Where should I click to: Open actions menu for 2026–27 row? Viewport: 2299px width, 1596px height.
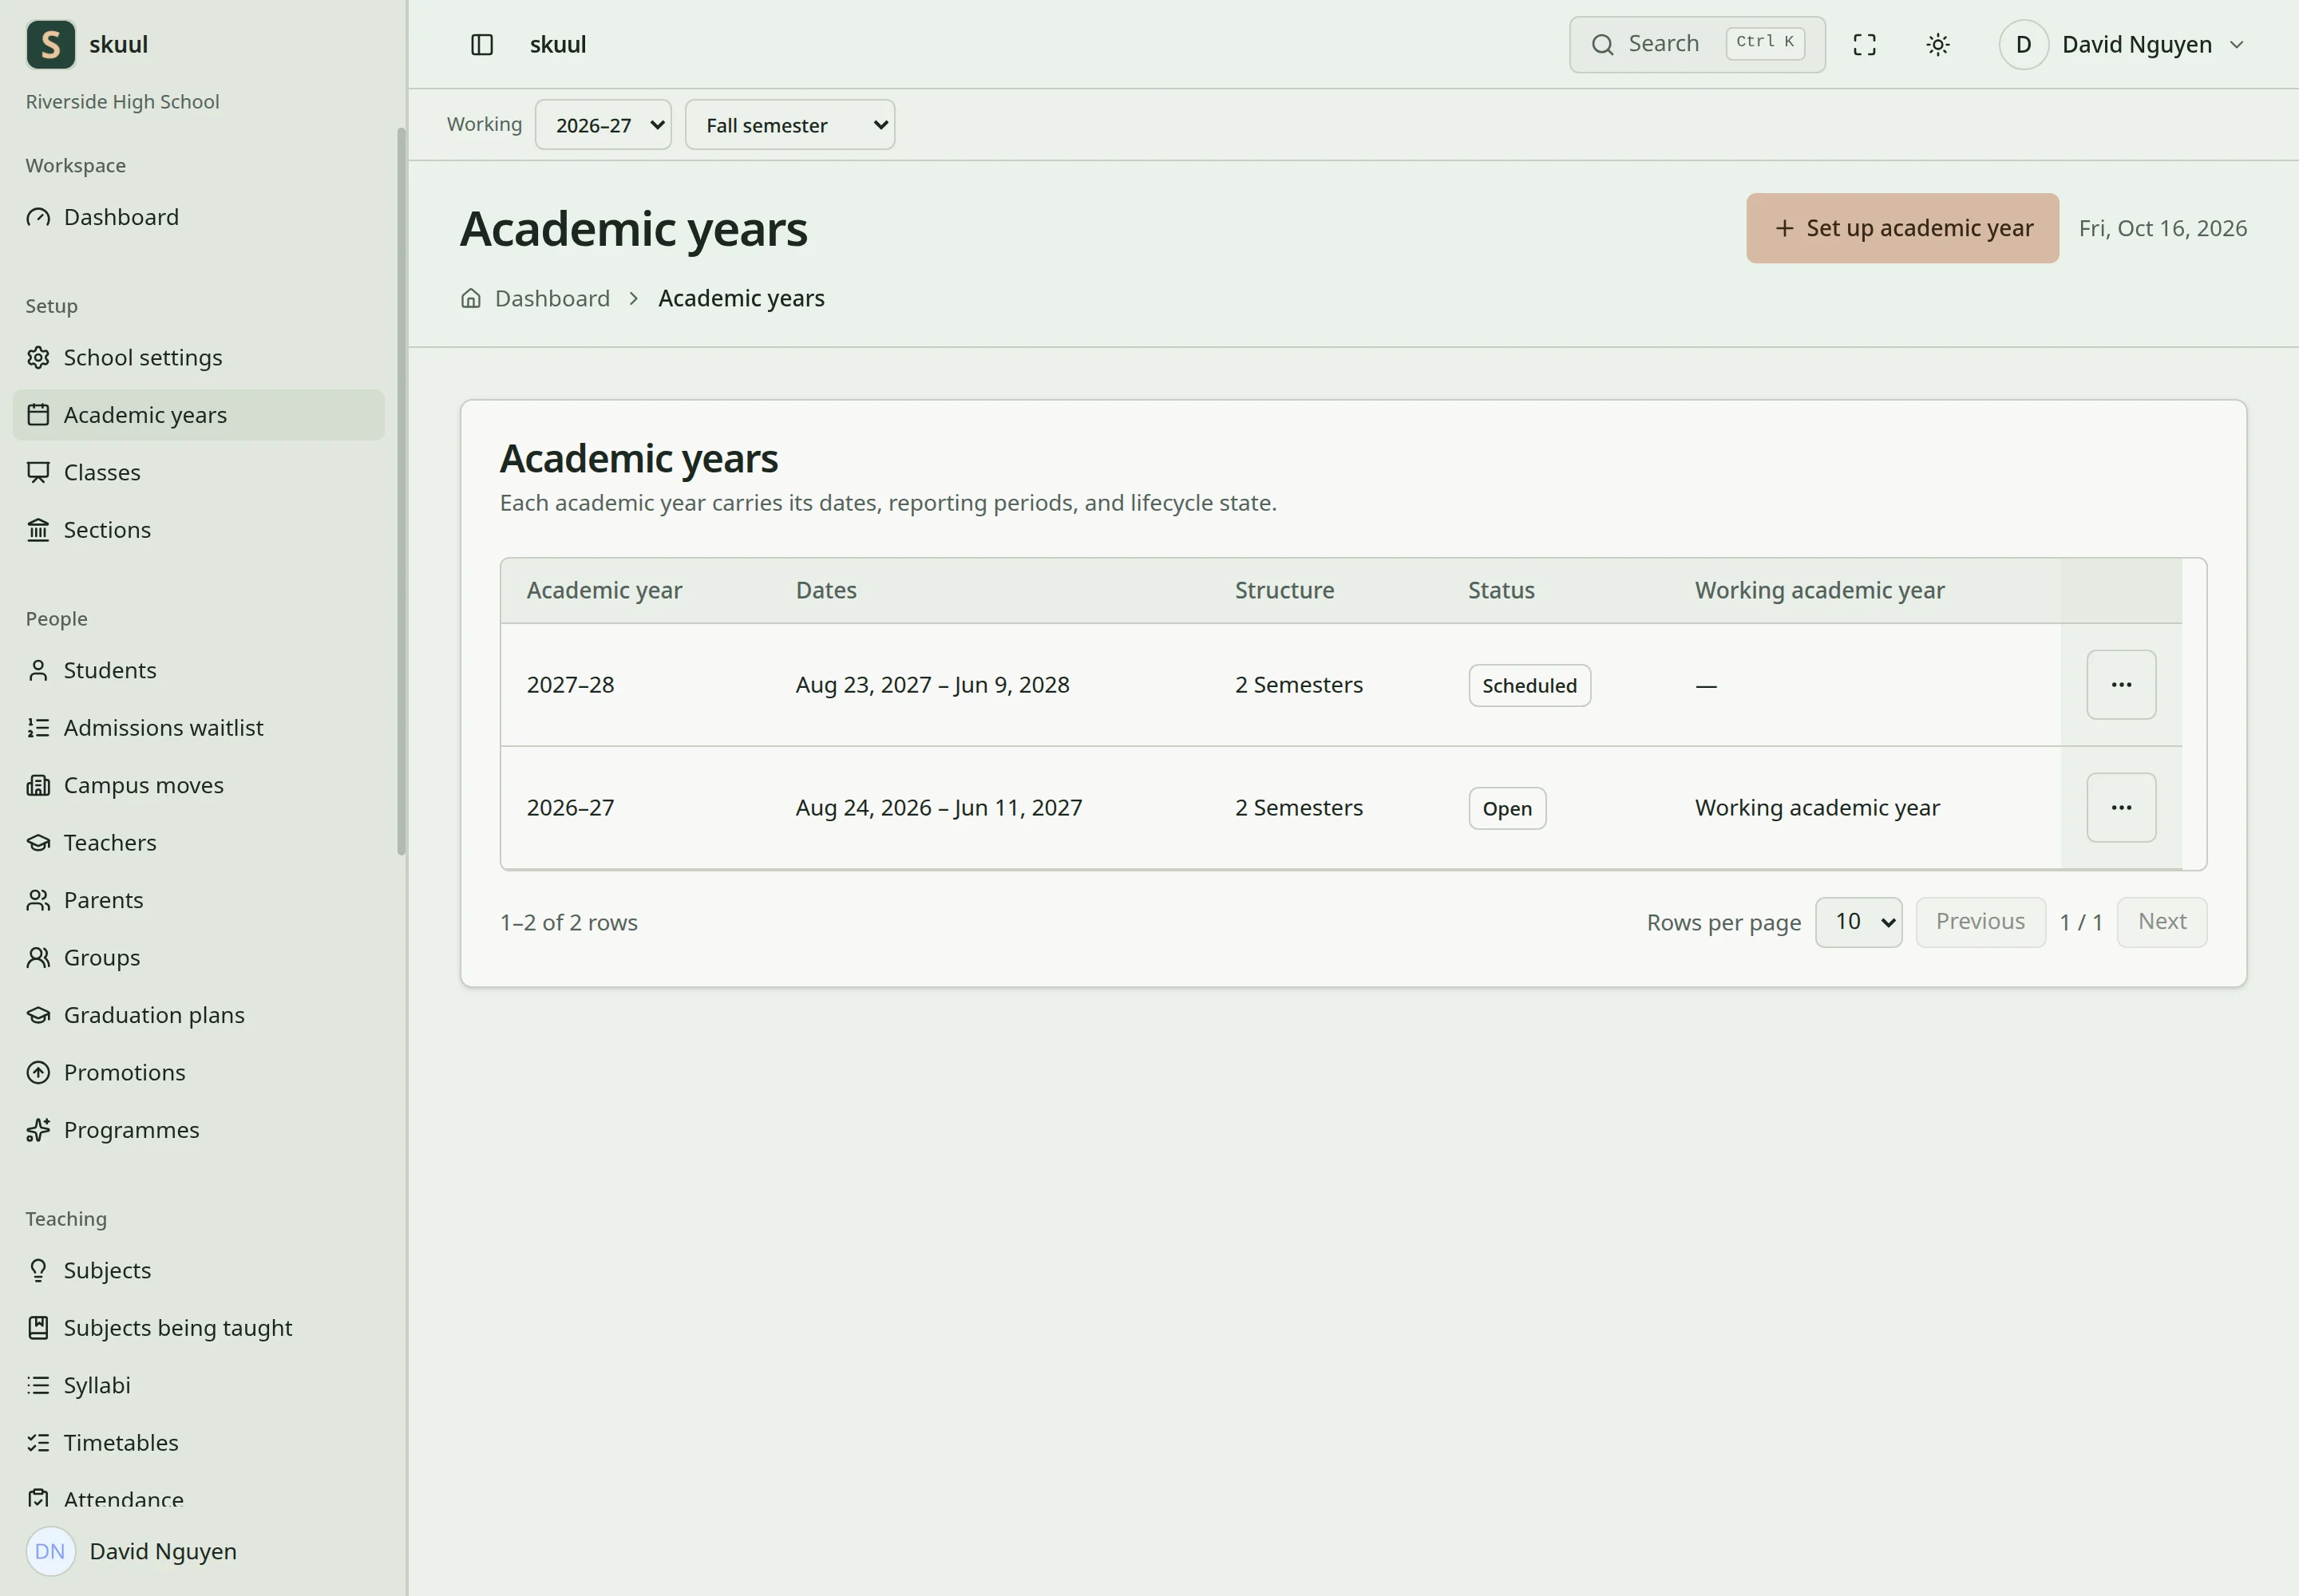(2121, 808)
